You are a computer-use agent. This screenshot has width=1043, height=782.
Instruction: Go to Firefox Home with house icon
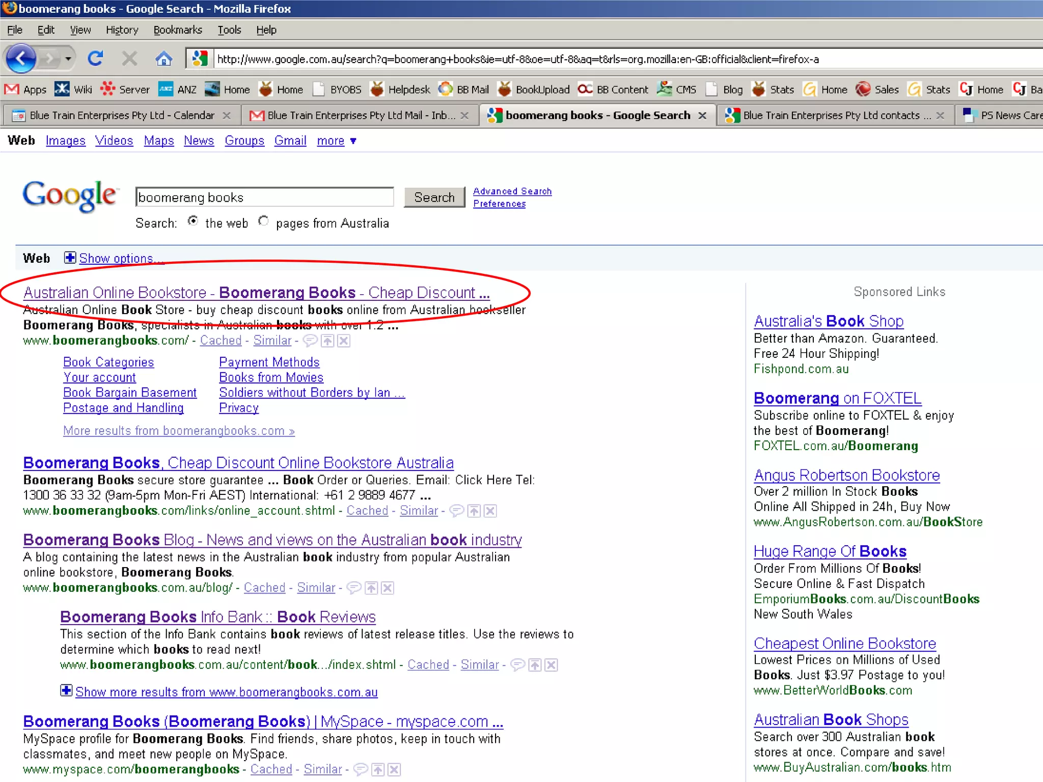click(x=163, y=59)
